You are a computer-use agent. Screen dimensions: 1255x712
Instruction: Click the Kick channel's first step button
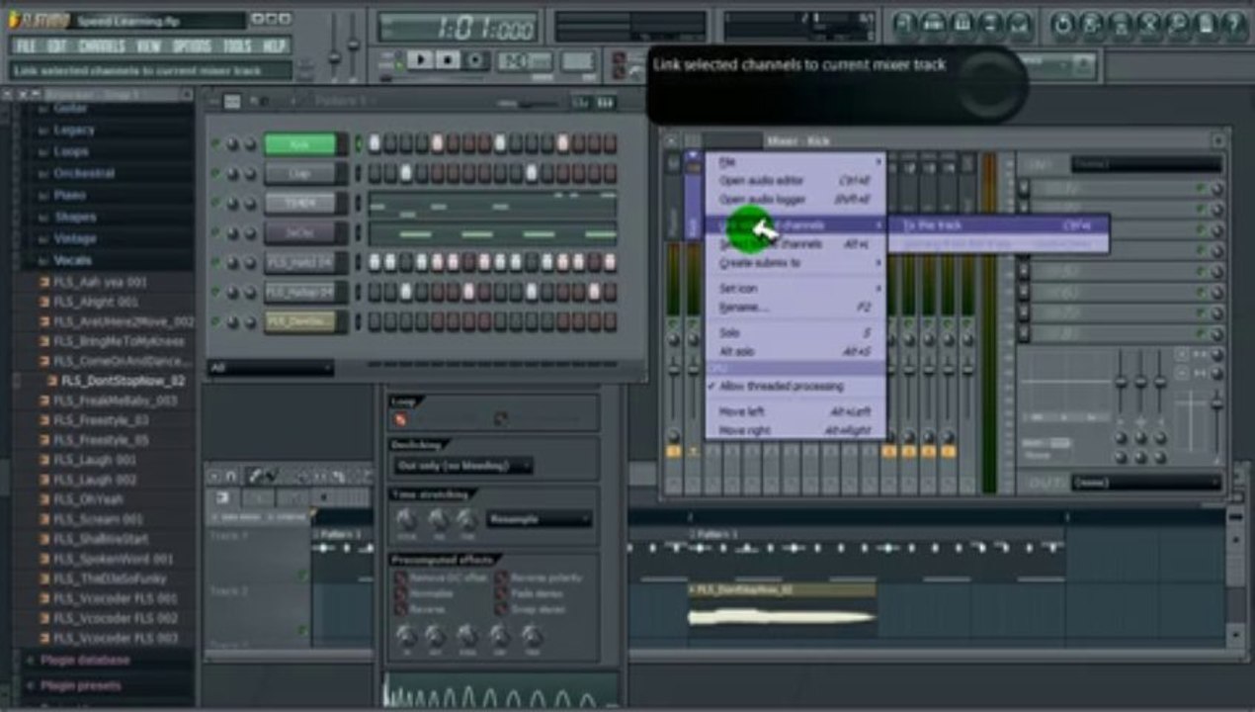pyautogui.click(x=375, y=144)
